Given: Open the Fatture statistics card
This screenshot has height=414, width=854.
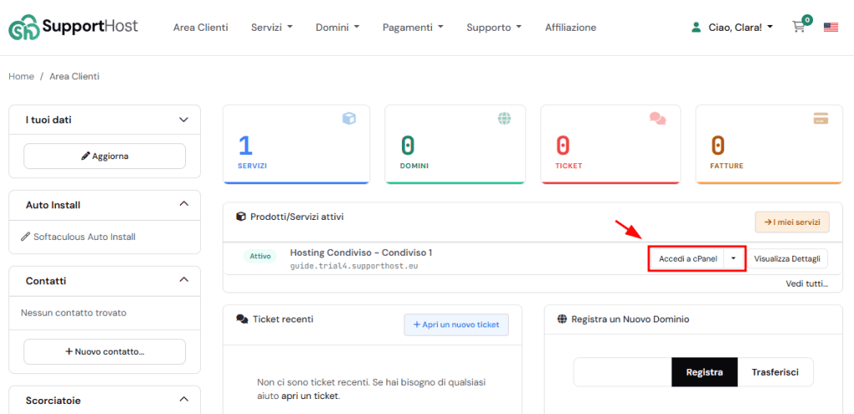Looking at the screenshot, I should pos(769,144).
